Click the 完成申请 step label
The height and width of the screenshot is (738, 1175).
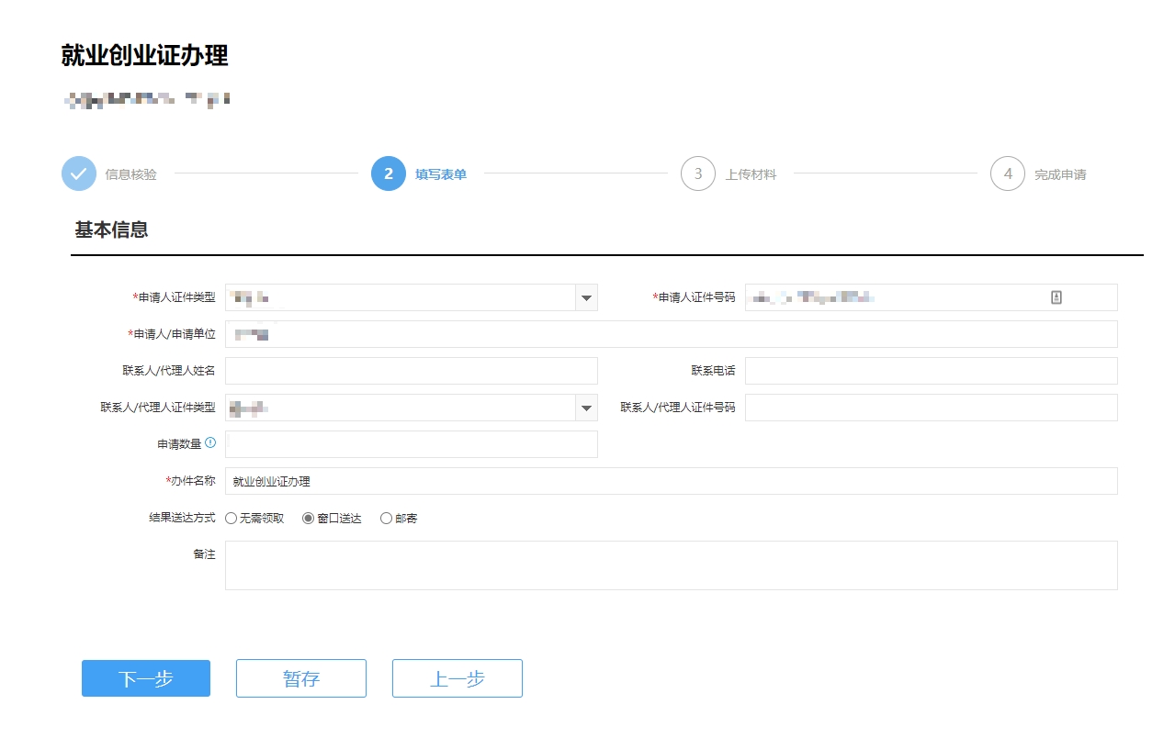[1060, 174]
